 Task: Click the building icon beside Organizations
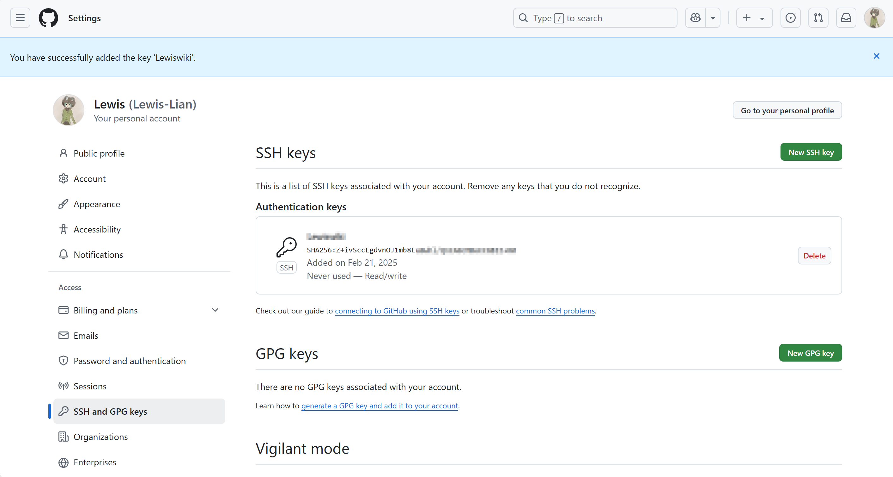63,437
